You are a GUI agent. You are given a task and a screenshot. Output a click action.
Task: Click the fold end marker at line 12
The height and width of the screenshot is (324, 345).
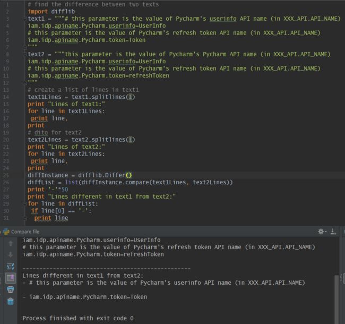tap(24, 83)
